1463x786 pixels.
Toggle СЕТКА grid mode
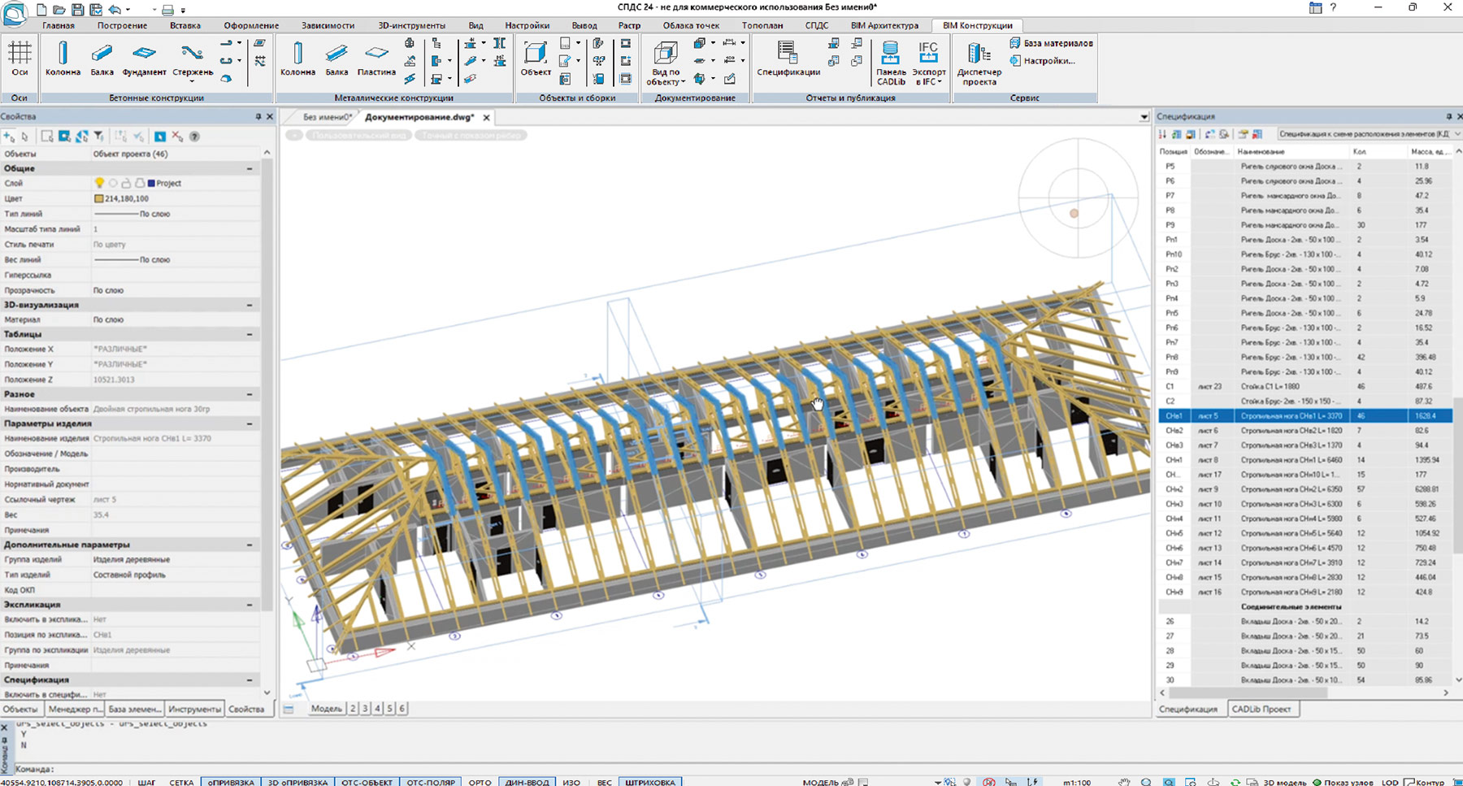181,782
